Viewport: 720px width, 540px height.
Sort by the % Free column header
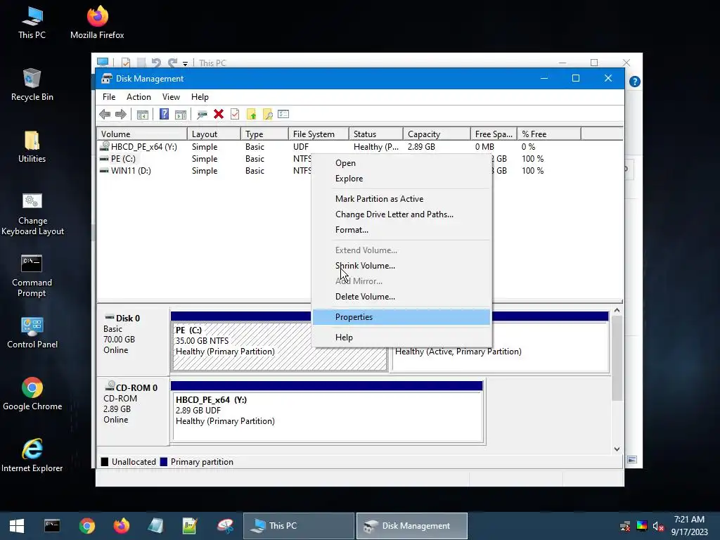[549, 134]
